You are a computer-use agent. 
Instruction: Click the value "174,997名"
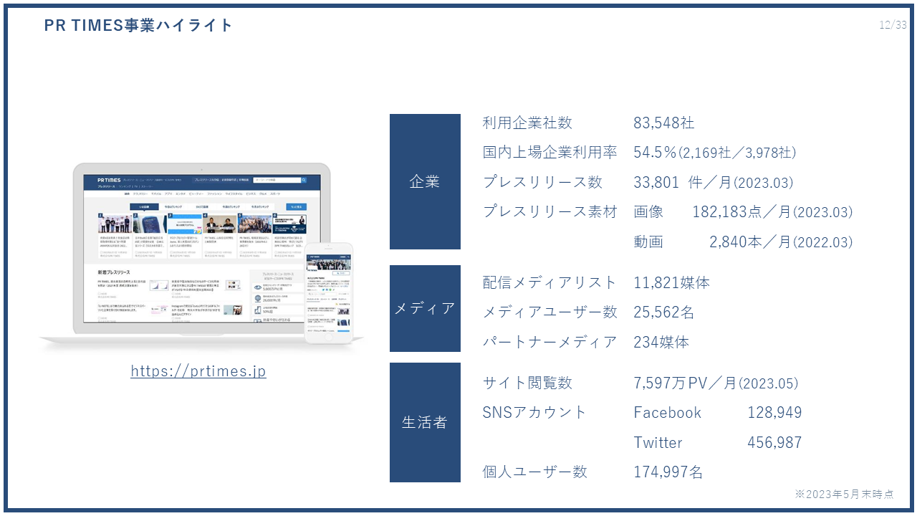point(668,472)
